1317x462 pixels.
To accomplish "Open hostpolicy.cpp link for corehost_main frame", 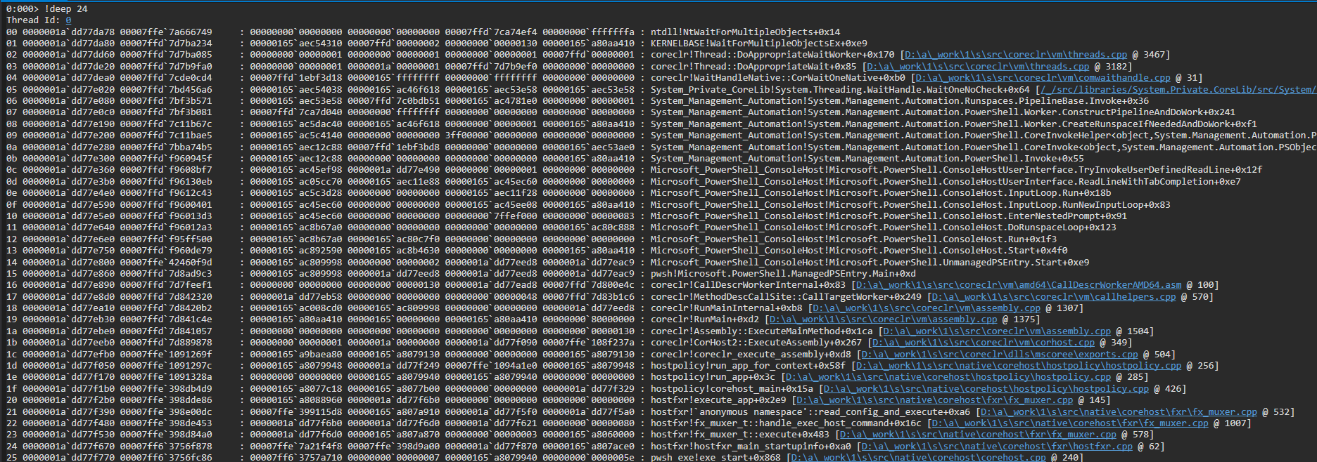I will 986,389.
